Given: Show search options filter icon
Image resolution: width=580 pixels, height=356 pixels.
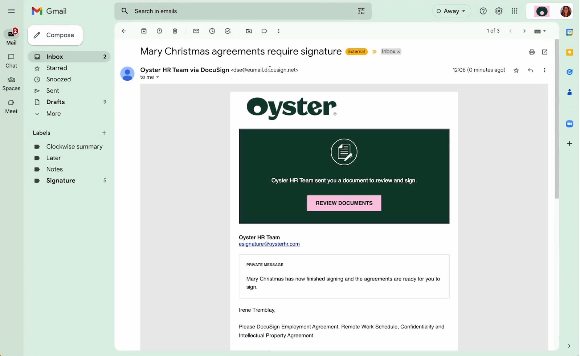Looking at the screenshot, I should pos(361,11).
